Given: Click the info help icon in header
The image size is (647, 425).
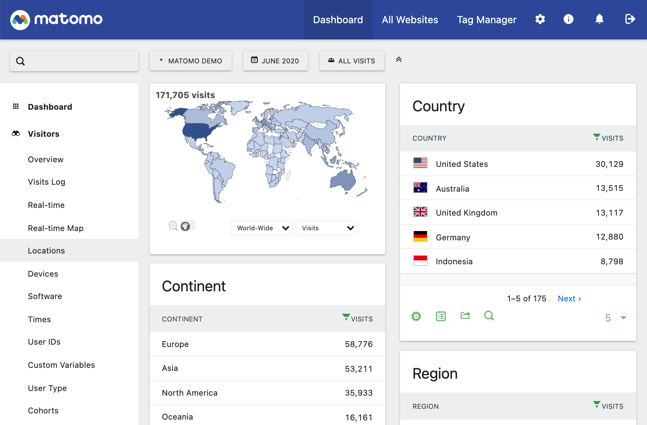Looking at the screenshot, I should (568, 19).
